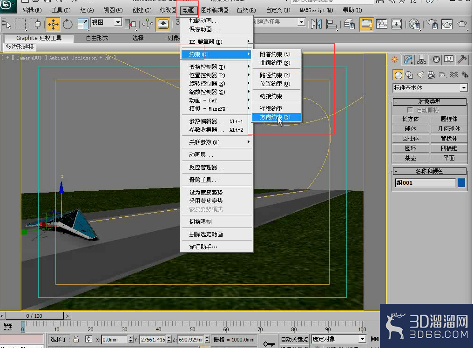Image resolution: width=473 pixels, height=348 pixels.
Task: Expand the Wire Parameters submenu
Action: [216, 142]
